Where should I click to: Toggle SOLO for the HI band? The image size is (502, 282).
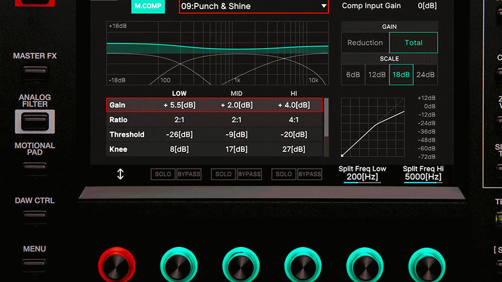click(284, 174)
